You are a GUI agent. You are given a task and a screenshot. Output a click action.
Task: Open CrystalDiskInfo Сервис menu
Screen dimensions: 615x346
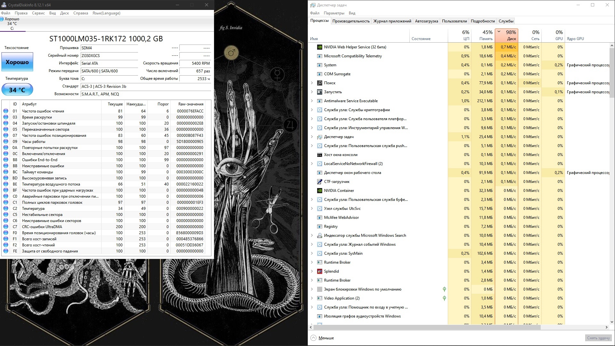(x=38, y=13)
